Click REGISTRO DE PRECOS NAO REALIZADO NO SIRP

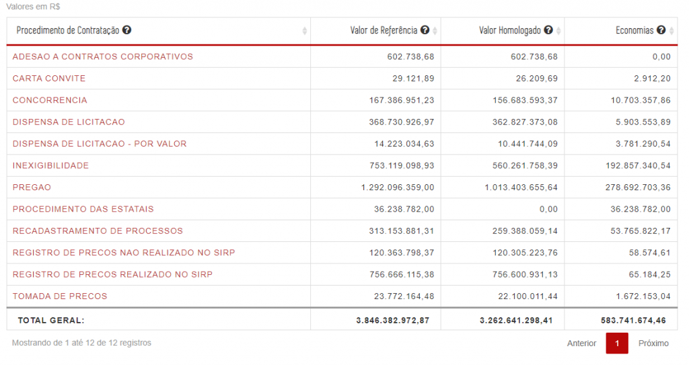(124, 253)
